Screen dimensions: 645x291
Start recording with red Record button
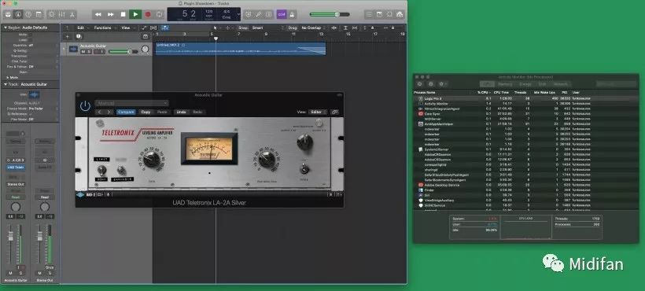[147, 14]
